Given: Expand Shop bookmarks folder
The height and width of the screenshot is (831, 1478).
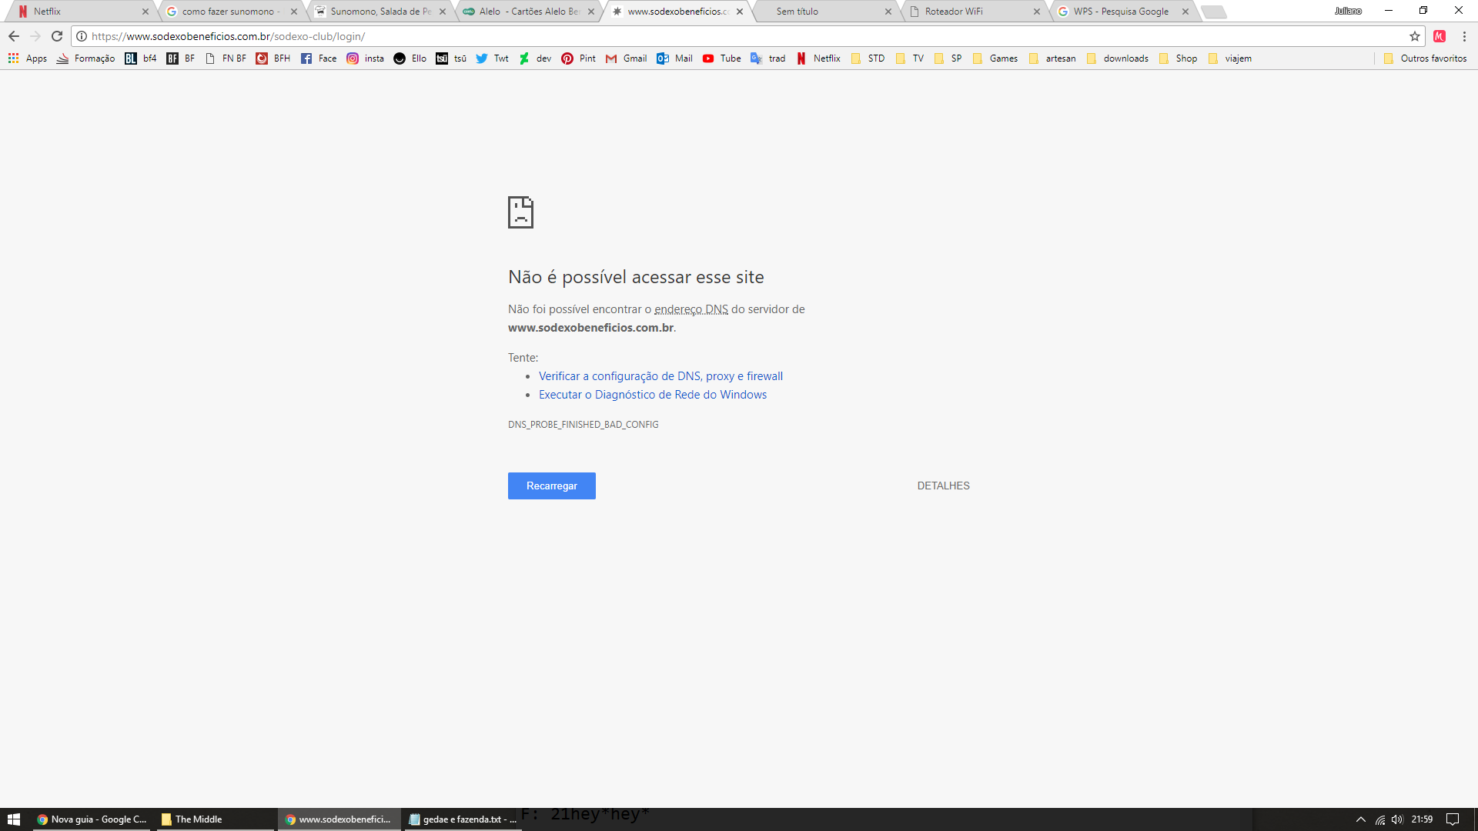Looking at the screenshot, I should coord(1178,58).
